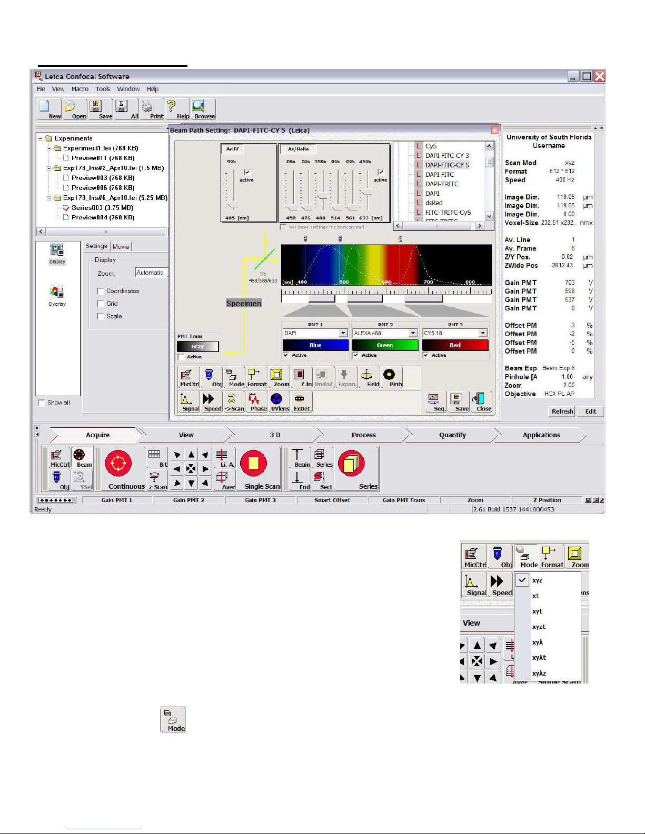
Task: Open the PMT 3 CY5.18 dropdown
Action: click(483, 333)
